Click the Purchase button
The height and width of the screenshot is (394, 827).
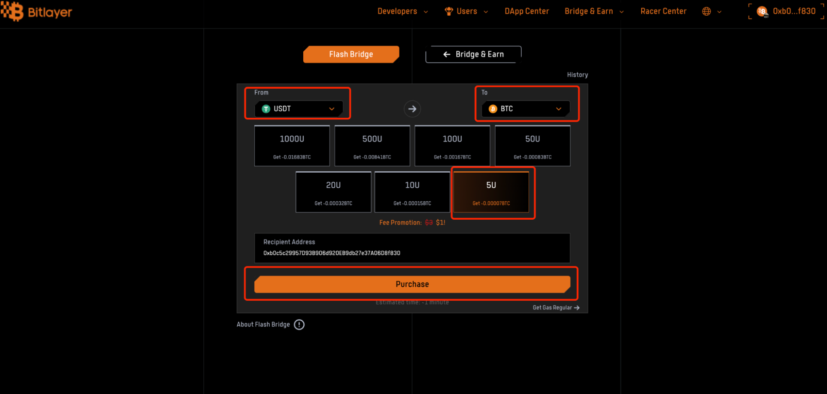click(x=412, y=284)
